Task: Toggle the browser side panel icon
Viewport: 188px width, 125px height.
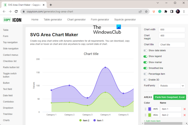Action: pyautogui.click(x=172, y=12)
